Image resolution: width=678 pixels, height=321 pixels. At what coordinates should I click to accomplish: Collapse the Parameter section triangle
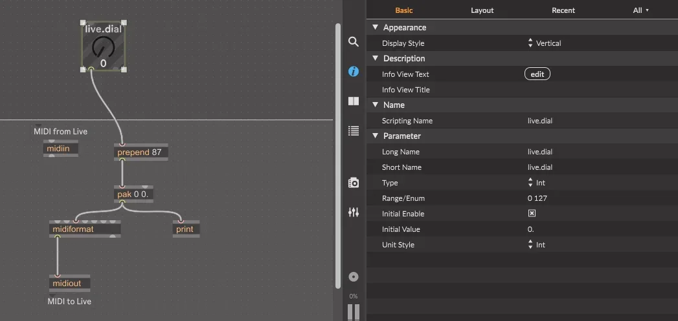coord(375,136)
